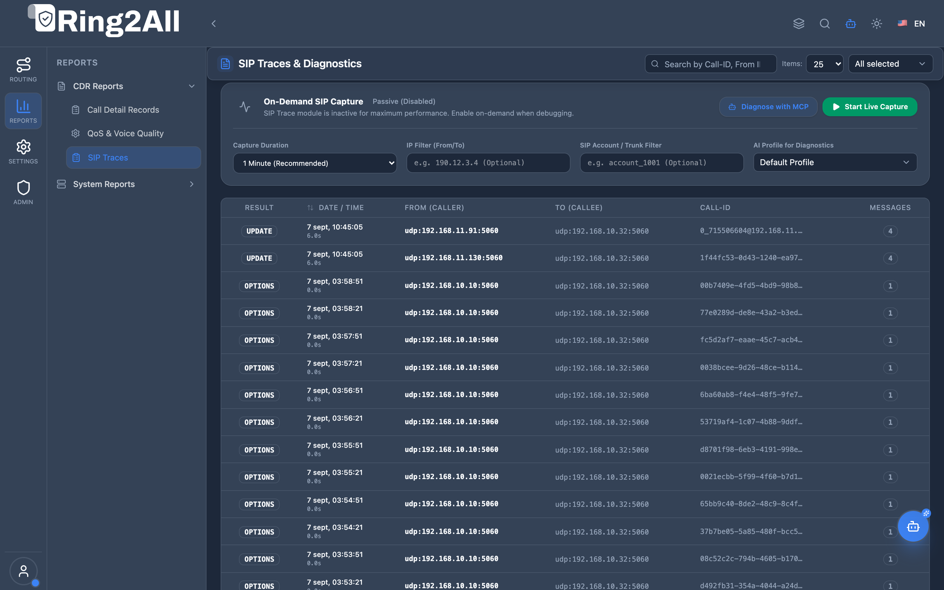
Task: Click Call-ID 77e0289d-de8e-43a2-b3ed
Action: 751,313
